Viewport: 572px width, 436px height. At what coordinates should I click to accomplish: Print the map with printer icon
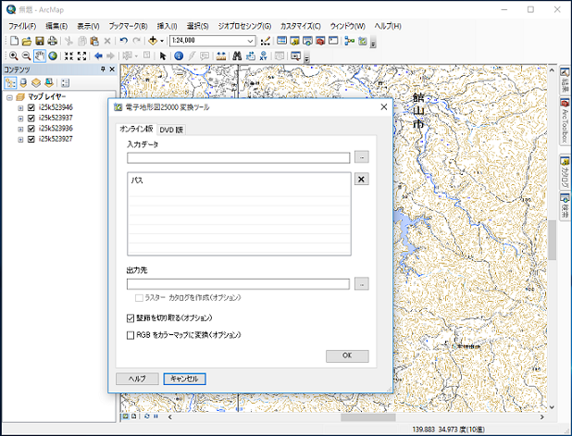tap(52, 41)
